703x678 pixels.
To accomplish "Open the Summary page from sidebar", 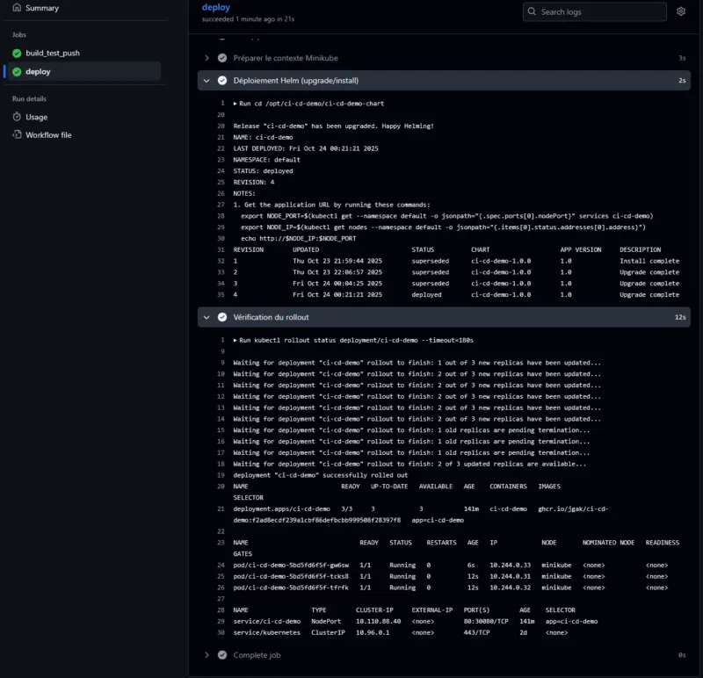I will [x=42, y=8].
